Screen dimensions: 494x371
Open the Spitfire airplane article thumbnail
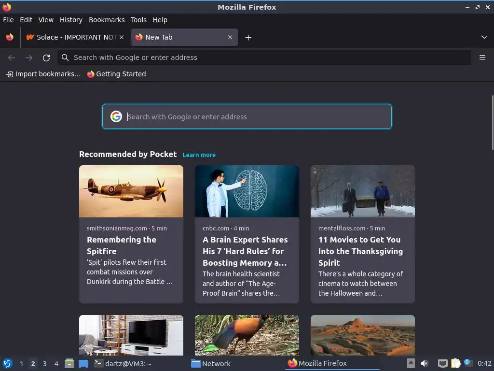(131, 191)
